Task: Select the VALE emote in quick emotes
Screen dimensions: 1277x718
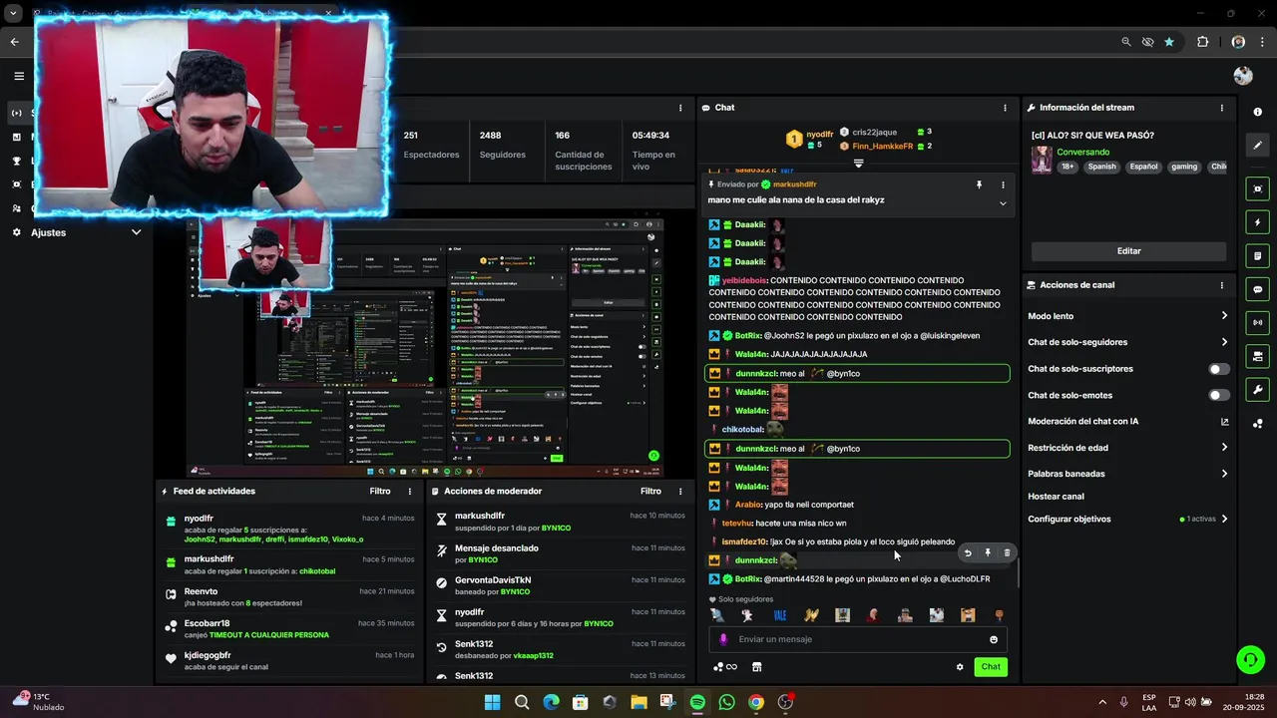Action: [780, 615]
